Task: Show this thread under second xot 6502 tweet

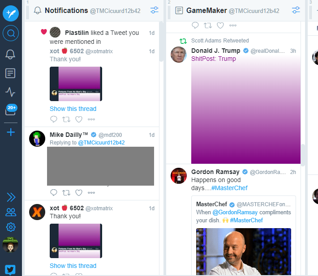Action: 73,266
